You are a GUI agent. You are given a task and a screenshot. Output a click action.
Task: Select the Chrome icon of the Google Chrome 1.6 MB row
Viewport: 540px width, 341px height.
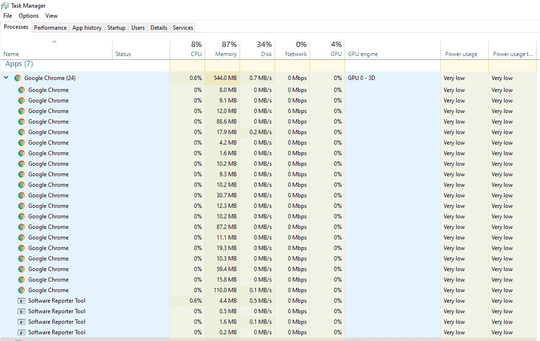click(x=22, y=153)
